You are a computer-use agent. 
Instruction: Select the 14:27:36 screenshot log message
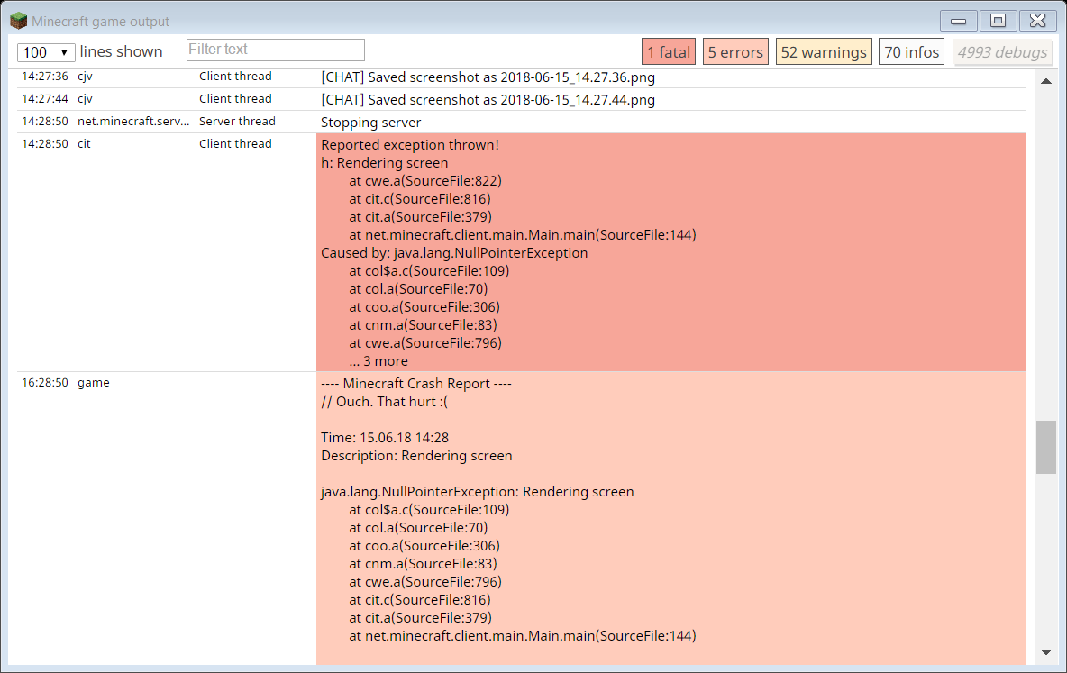point(488,77)
